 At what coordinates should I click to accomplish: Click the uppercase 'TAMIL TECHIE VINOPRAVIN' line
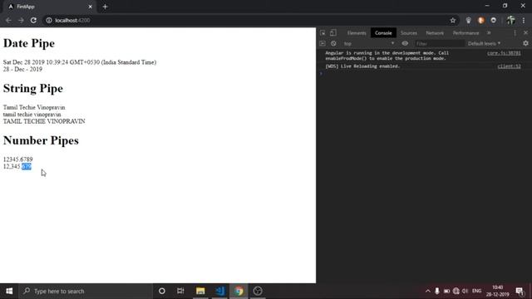tap(44, 121)
